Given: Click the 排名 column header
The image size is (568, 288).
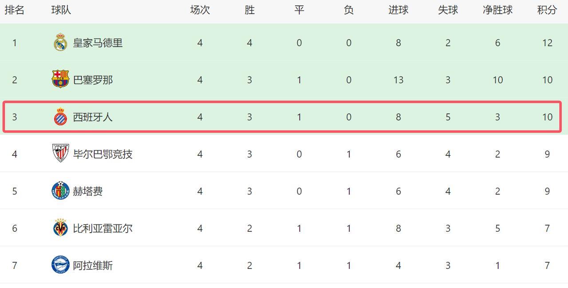Looking at the screenshot, I should [x=15, y=10].
